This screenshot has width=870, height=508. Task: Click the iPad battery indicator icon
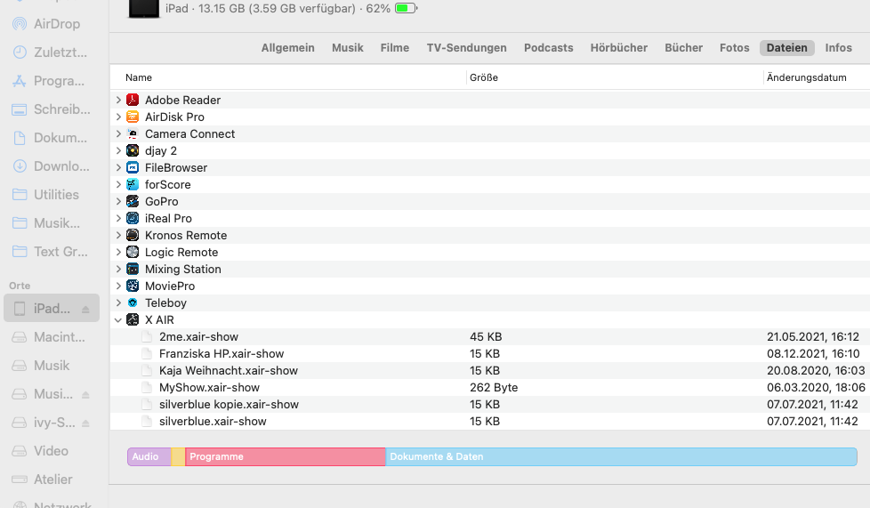[x=407, y=8]
